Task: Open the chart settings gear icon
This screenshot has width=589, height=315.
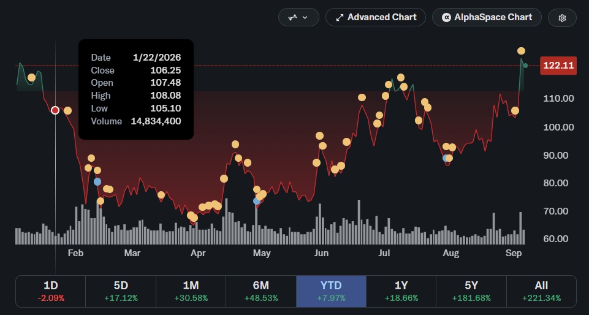Action: click(562, 18)
